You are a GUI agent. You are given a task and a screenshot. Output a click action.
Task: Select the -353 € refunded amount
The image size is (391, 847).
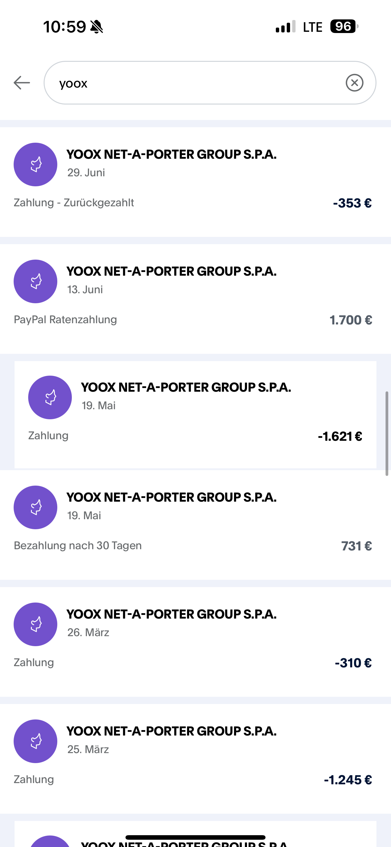tap(352, 203)
